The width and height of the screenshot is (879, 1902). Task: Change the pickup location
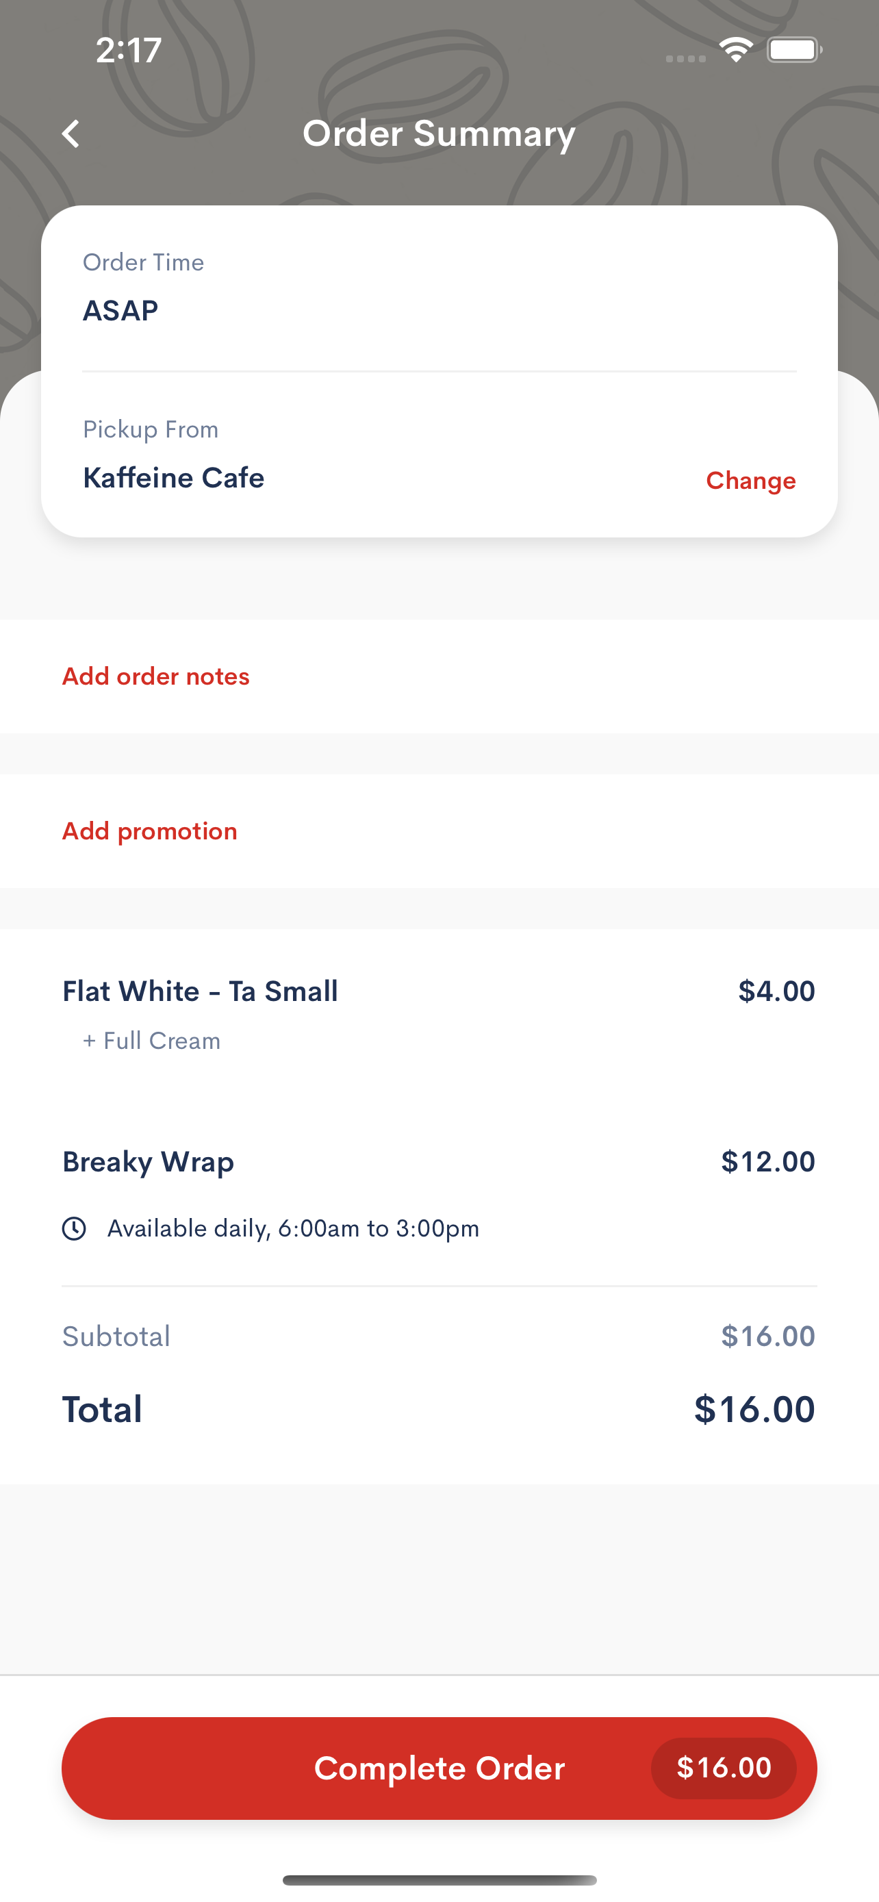[750, 481]
